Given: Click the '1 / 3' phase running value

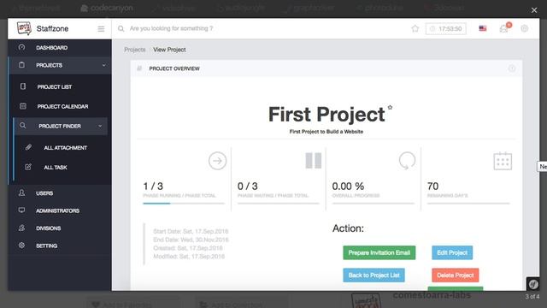Looking at the screenshot, I should pyautogui.click(x=153, y=187).
